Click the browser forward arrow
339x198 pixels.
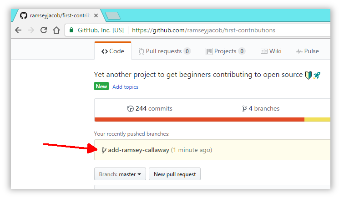(31, 30)
